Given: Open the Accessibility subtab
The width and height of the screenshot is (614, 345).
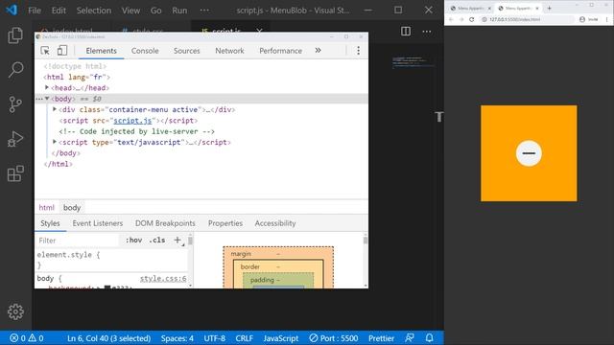Looking at the screenshot, I should [x=275, y=223].
